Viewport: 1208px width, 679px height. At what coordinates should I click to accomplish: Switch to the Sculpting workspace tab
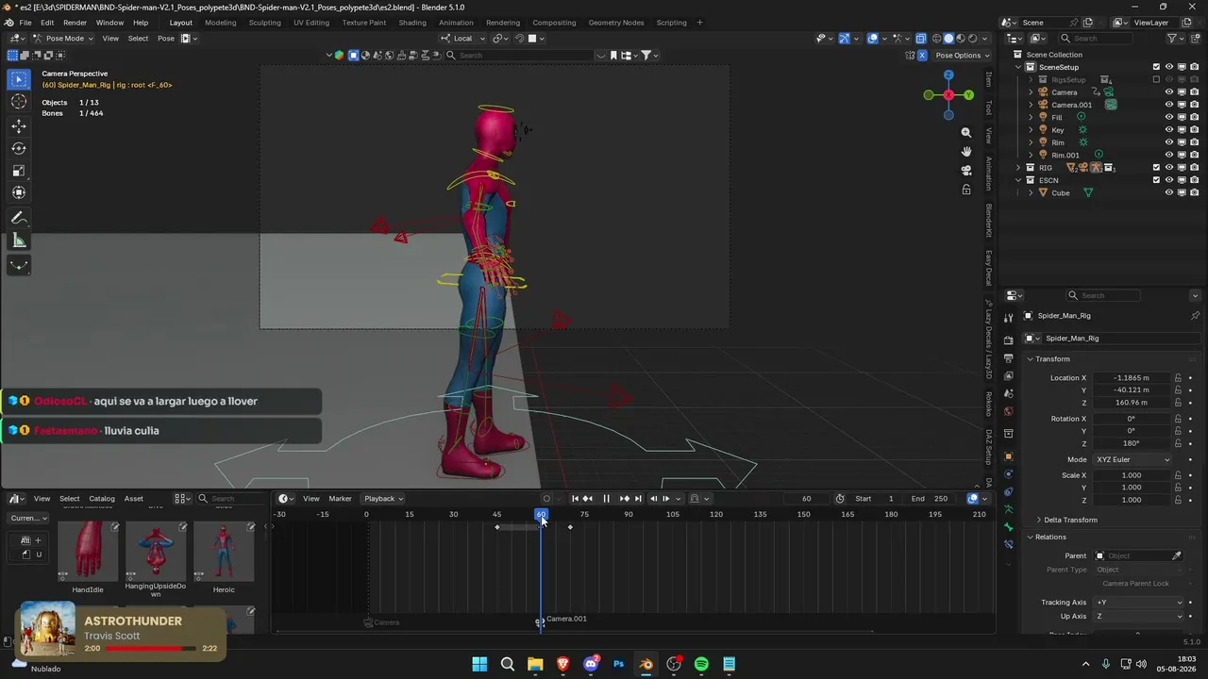coord(264,23)
